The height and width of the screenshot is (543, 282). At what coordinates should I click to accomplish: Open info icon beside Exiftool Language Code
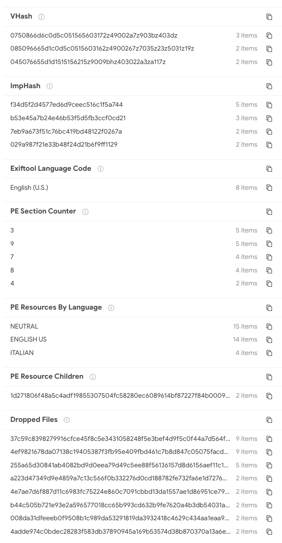click(100, 169)
